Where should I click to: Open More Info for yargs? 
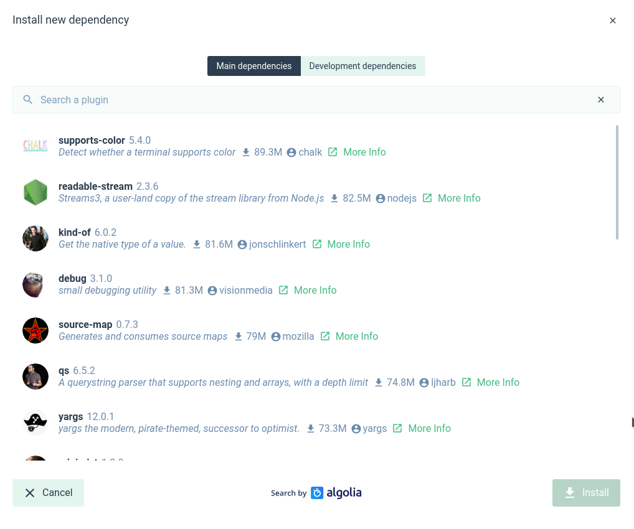click(429, 429)
